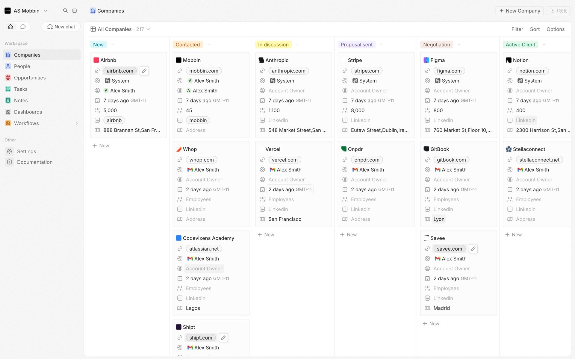The image size is (575, 359).
Task: Click the Notion company logo
Action: [x=509, y=60]
